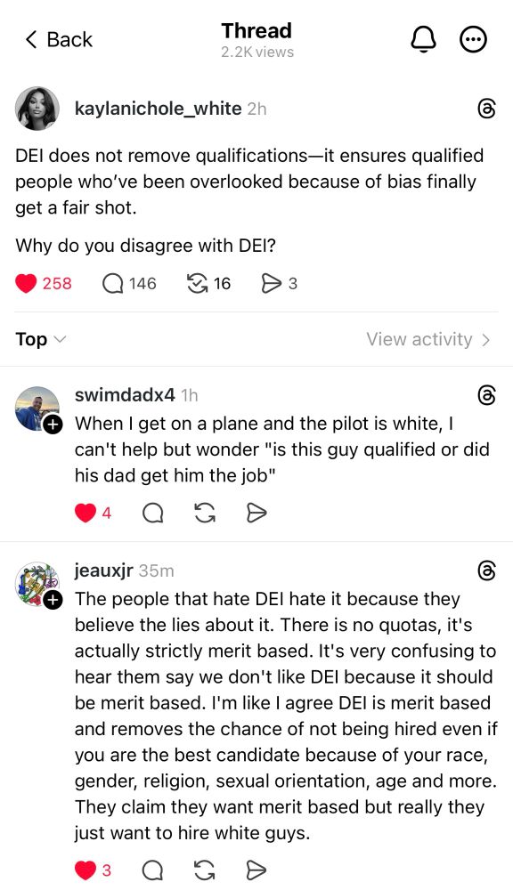Viewport: 513px width, 890px height.
Task: Select the Thread title header
Action: (x=256, y=30)
